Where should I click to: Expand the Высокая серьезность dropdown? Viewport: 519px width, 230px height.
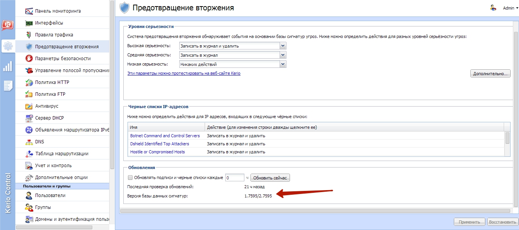point(283,46)
